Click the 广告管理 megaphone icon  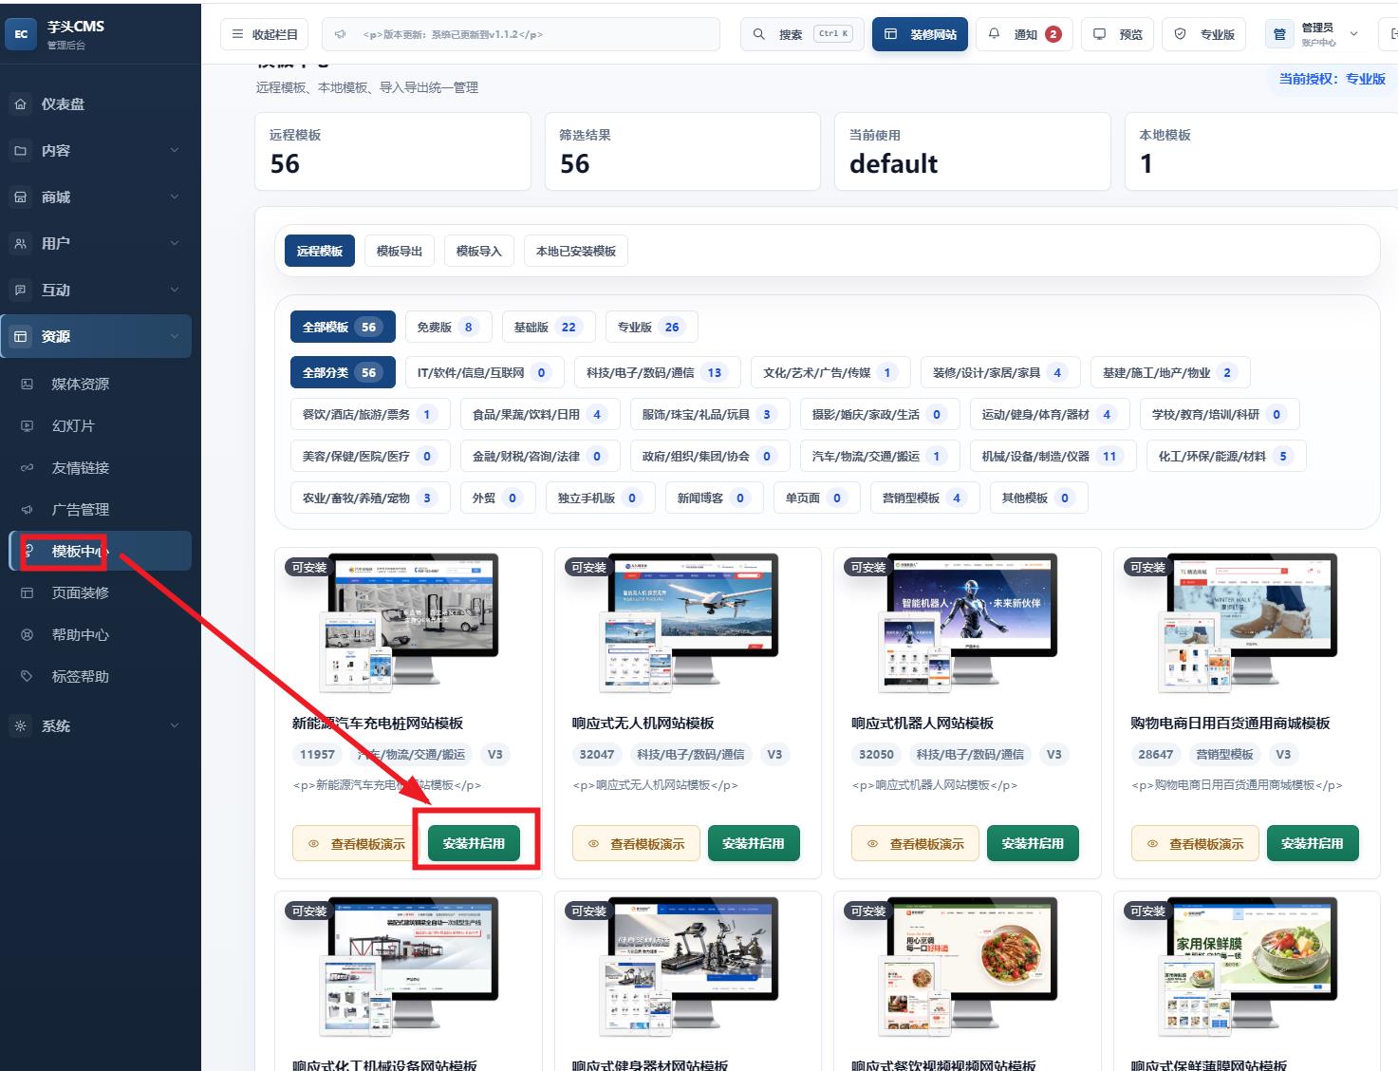(28, 510)
